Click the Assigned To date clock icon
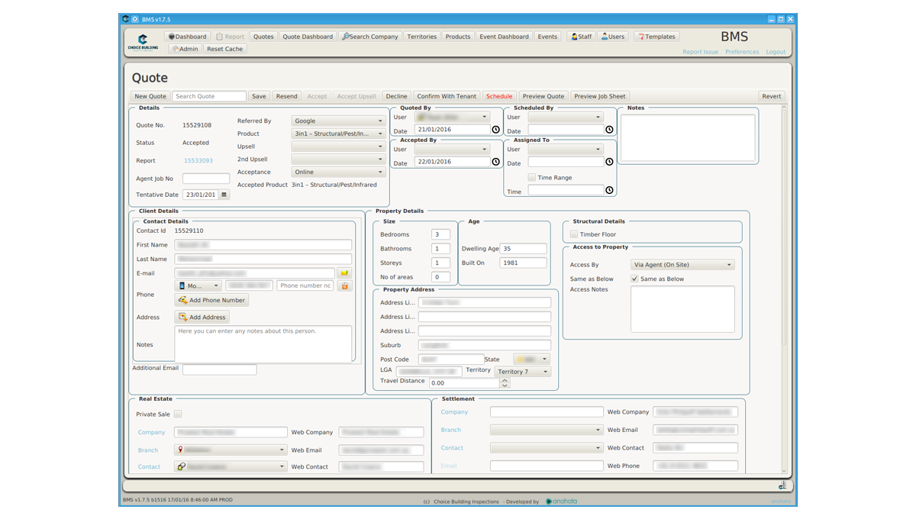 [609, 162]
